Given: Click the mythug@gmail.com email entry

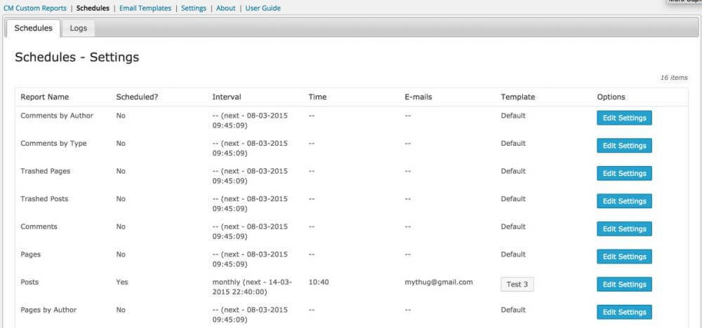Looking at the screenshot, I should tap(439, 282).
